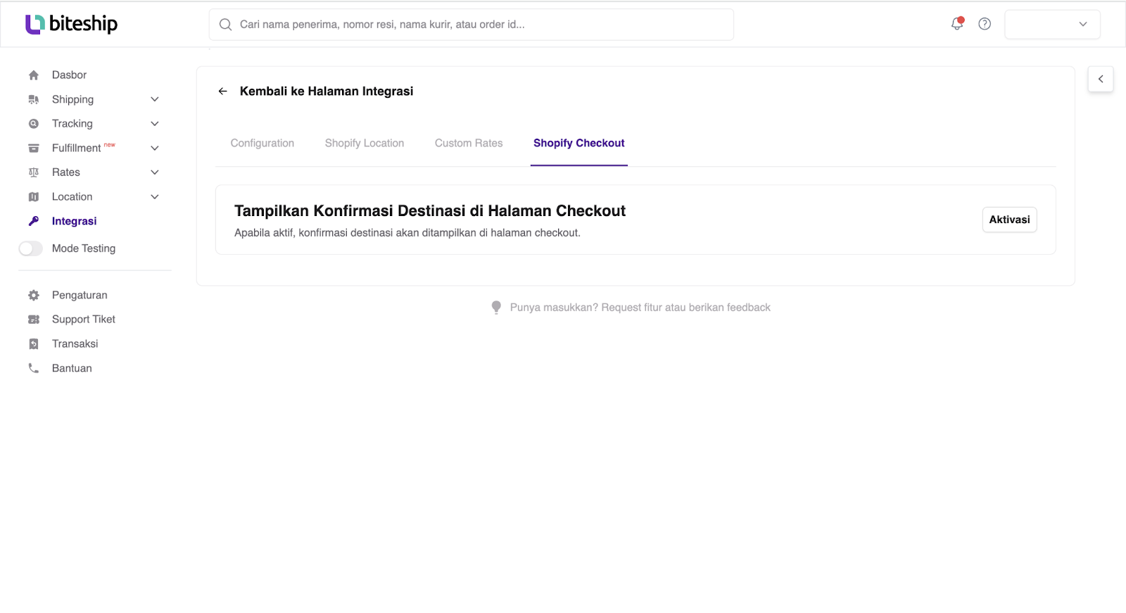Click the Location map icon
Viewport: 1126px width, 613px height.
pyautogui.click(x=34, y=197)
